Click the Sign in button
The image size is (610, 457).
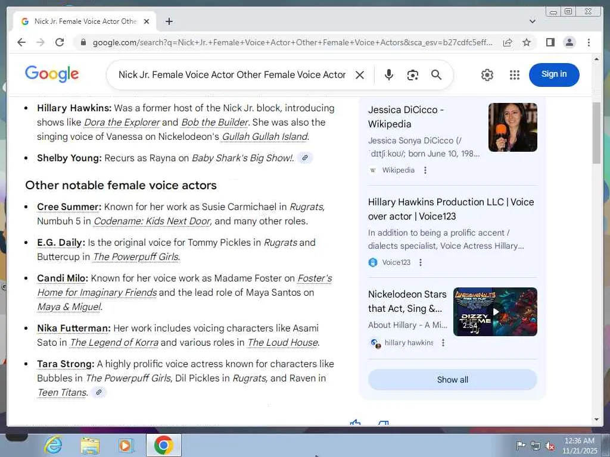pyautogui.click(x=554, y=74)
